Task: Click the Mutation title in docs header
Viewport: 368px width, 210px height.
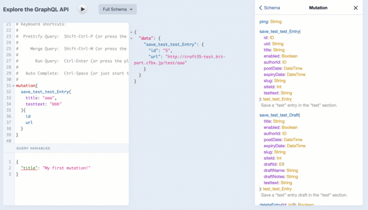Action: coord(318,8)
